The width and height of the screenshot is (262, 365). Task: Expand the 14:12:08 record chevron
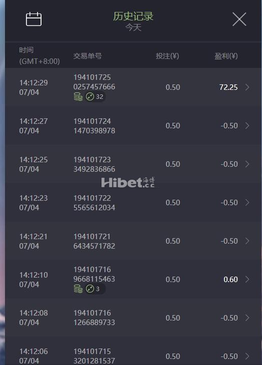point(247,318)
